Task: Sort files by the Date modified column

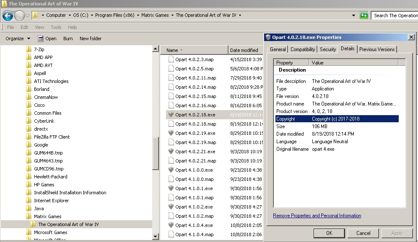Action: pyautogui.click(x=246, y=50)
